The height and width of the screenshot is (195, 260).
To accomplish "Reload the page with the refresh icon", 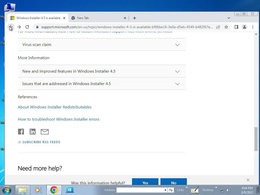I will click(x=27, y=27).
